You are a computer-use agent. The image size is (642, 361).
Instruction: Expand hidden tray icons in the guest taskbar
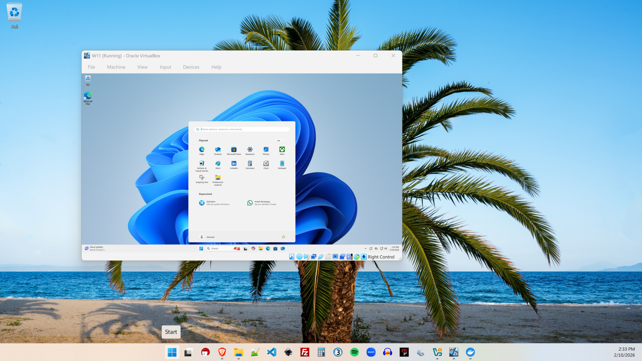pyautogui.click(x=365, y=248)
